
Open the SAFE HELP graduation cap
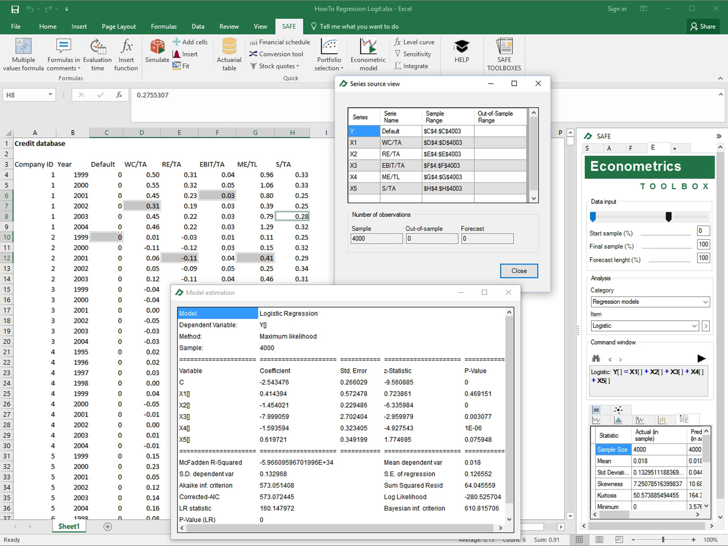tap(462, 51)
